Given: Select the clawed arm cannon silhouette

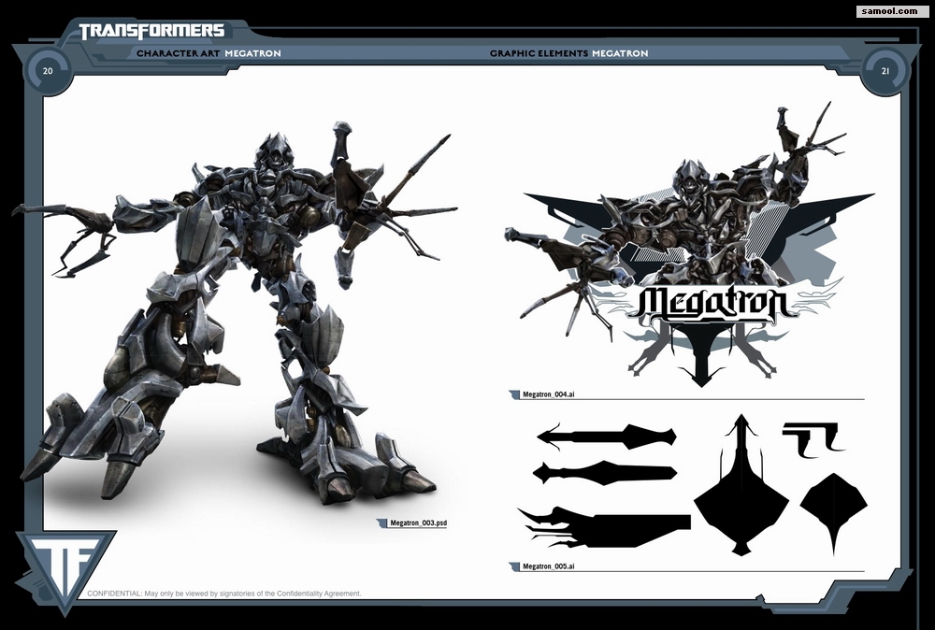Looking at the screenshot, I should pyautogui.click(x=604, y=526).
